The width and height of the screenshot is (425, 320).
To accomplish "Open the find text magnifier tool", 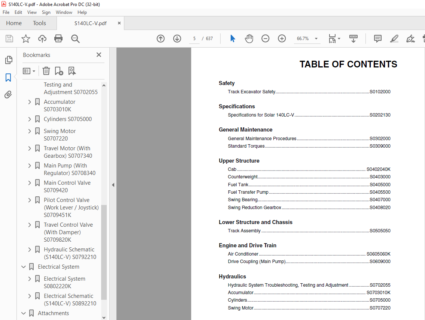I will (x=75, y=39).
